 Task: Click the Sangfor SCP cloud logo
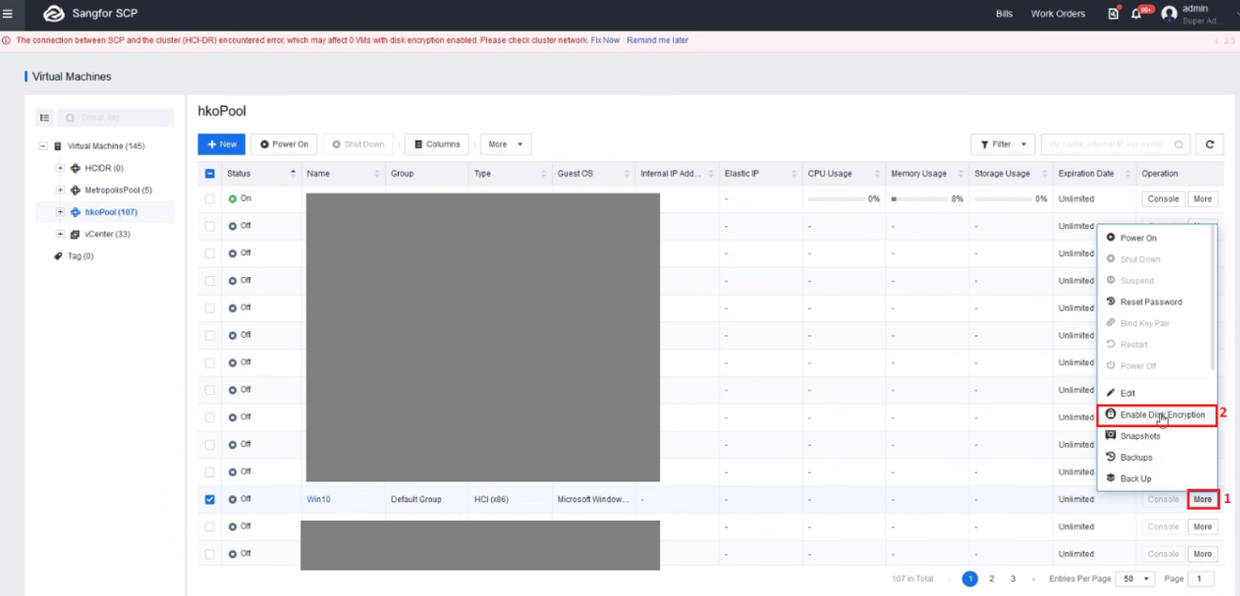click(x=54, y=13)
